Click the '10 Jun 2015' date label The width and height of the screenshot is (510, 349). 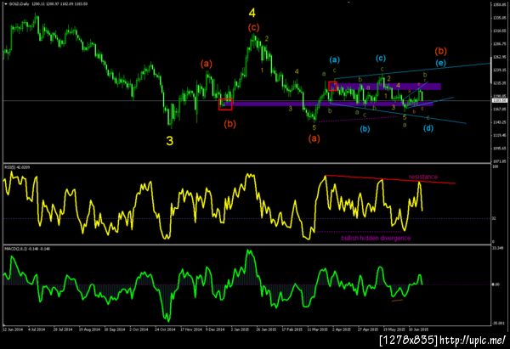(418, 329)
